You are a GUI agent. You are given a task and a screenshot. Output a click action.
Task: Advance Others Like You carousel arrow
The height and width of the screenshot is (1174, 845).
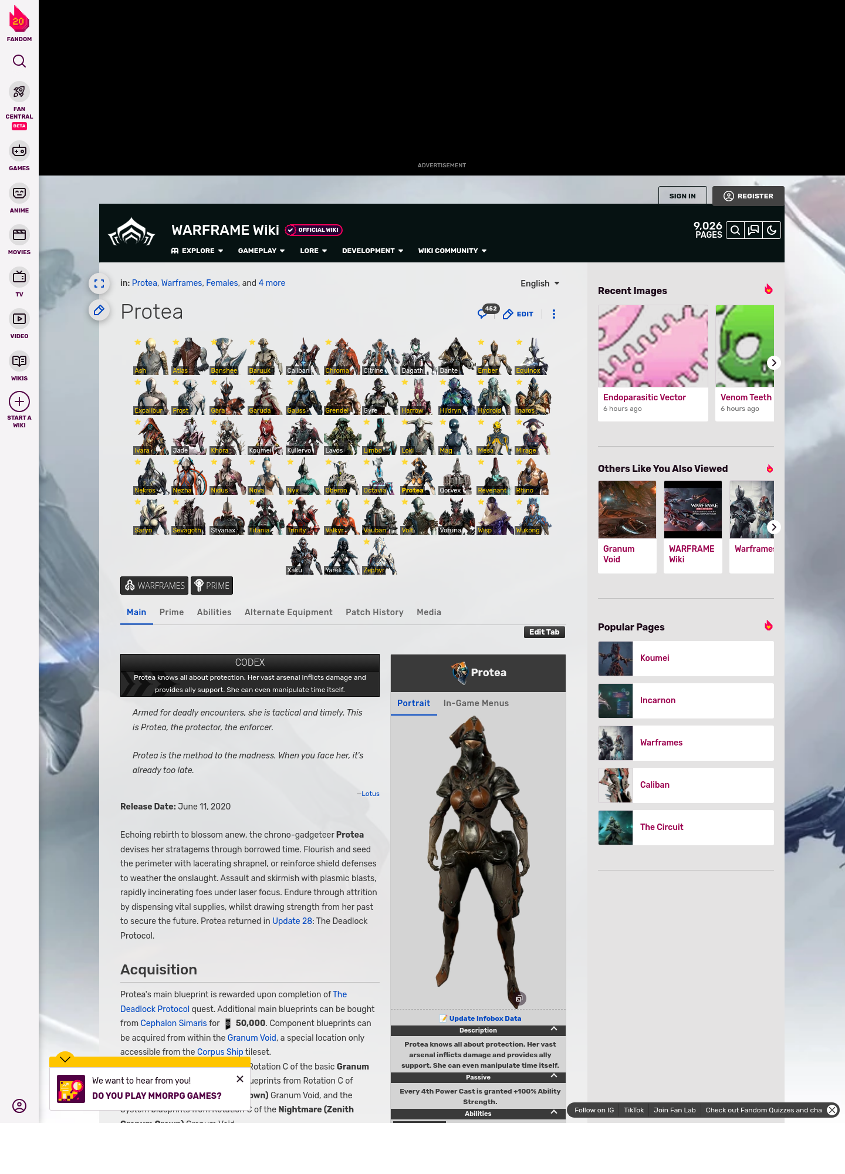[x=774, y=527]
